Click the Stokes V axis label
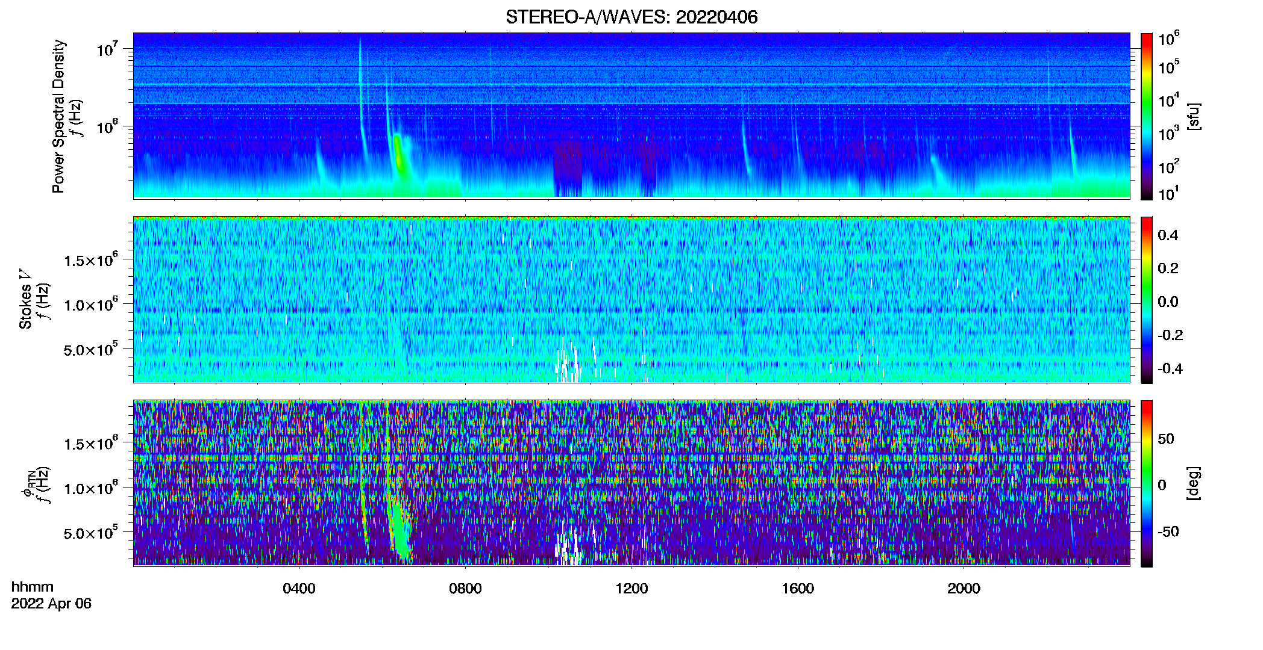1263x650 pixels. click(x=25, y=299)
